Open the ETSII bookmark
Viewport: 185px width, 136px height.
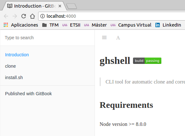[x=71, y=25]
